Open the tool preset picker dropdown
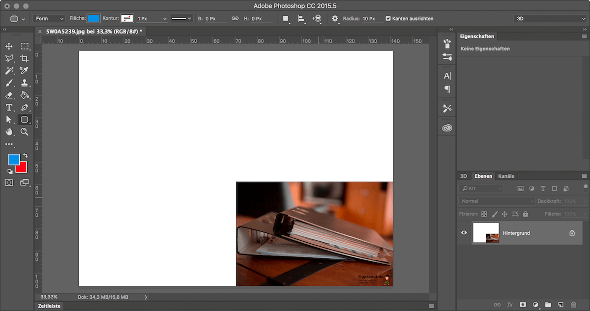The height and width of the screenshot is (311, 590). click(18, 19)
